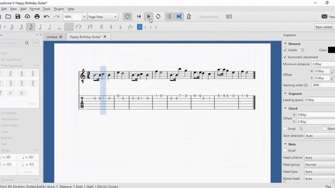Toggle image capture icon in toolbar
The image size is (335, 188).
point(229,16)
